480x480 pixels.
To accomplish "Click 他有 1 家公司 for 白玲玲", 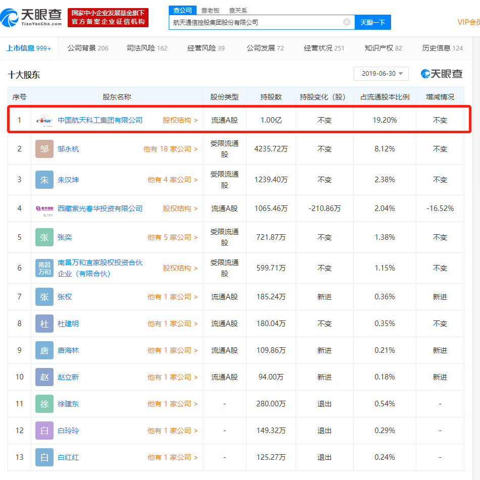I will pos(173,431).
